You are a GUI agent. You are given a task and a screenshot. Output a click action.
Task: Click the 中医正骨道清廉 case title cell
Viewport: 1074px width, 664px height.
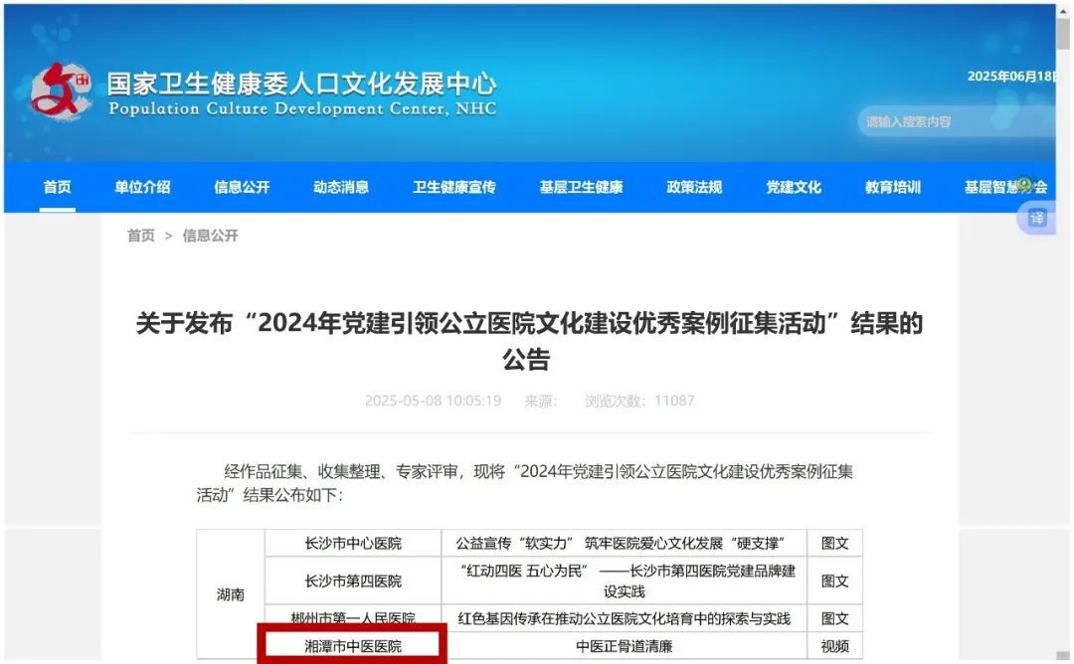pos(624,645)
